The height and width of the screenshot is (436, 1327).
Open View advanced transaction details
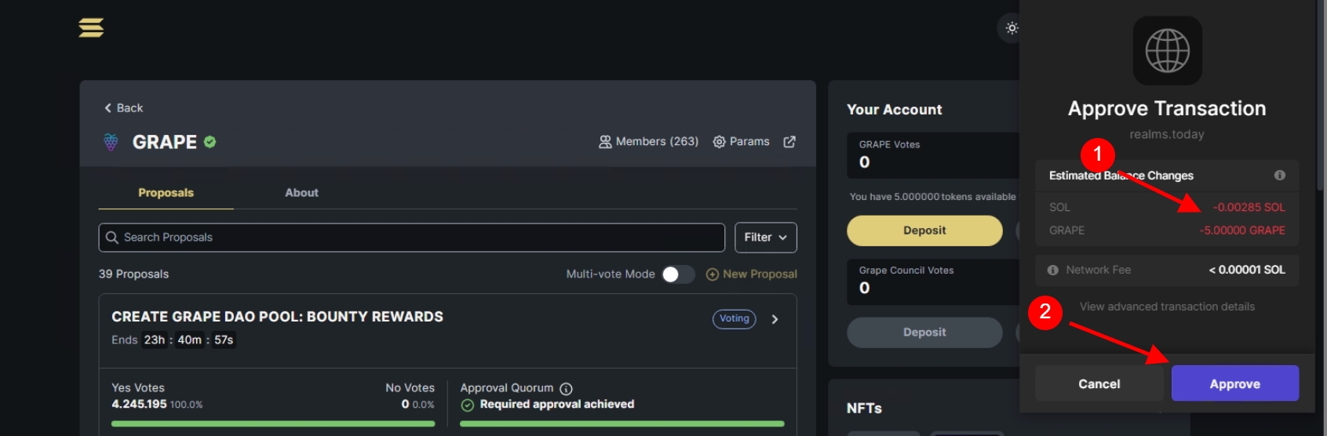pyautogui.click(x=1167, y=307)
